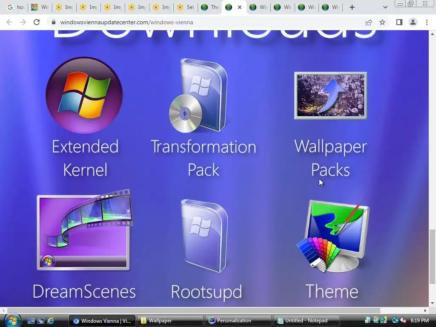Open the browser side panel
Viewport: 436px width, 327px height.
pos(399,22)
